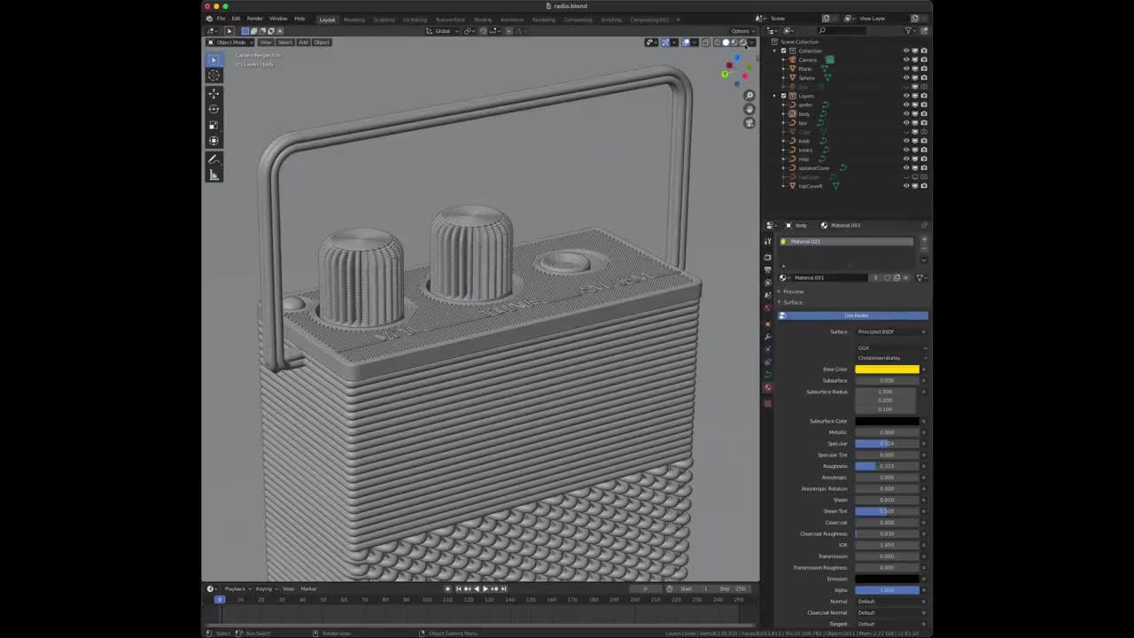Screen dimensions: 1134x638
Task: Expand the Preview panel in material properties
Action: 793,292
